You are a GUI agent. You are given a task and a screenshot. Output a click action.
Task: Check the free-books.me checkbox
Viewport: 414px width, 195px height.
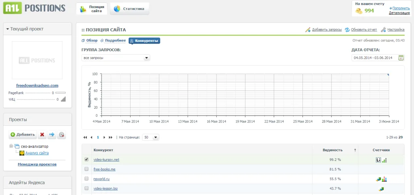(x=87, y=169)
